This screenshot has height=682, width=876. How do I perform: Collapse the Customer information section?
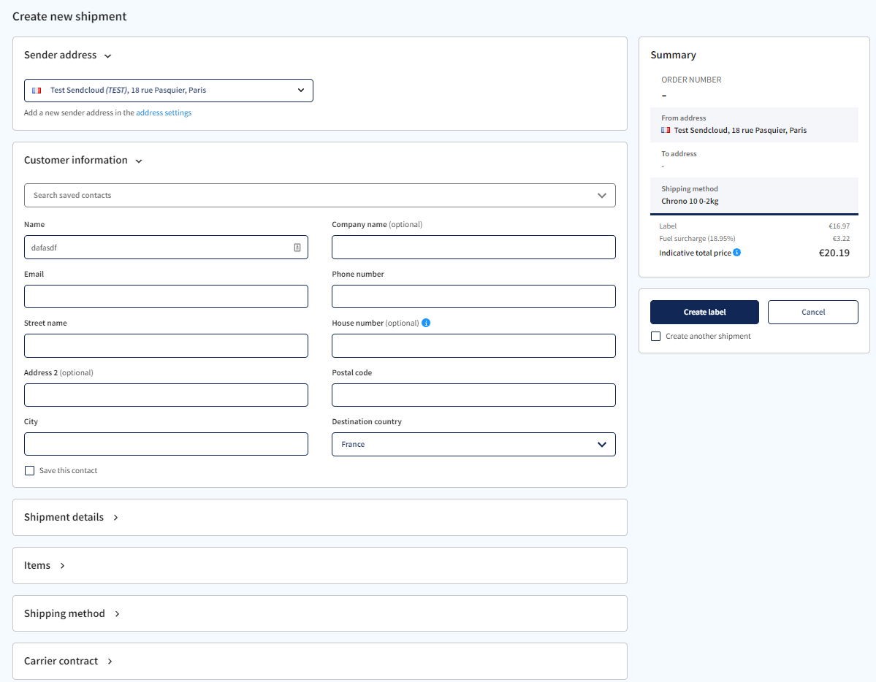tap(139, 160)
